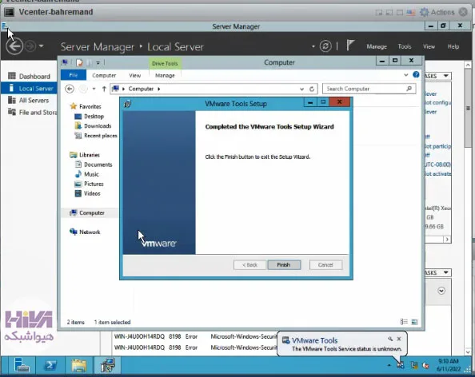The width and height of the screenshot is (475, 377).
Task: Open address bar history dropdown
Action: pyautogui.click(x=301, y=89)
